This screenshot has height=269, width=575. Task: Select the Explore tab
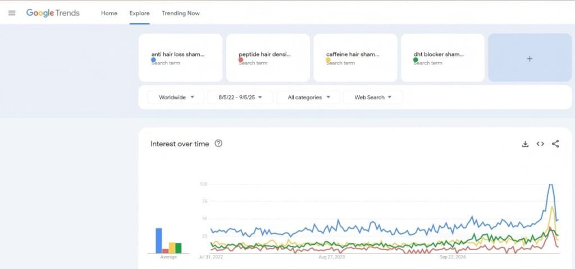coord(139,13)
